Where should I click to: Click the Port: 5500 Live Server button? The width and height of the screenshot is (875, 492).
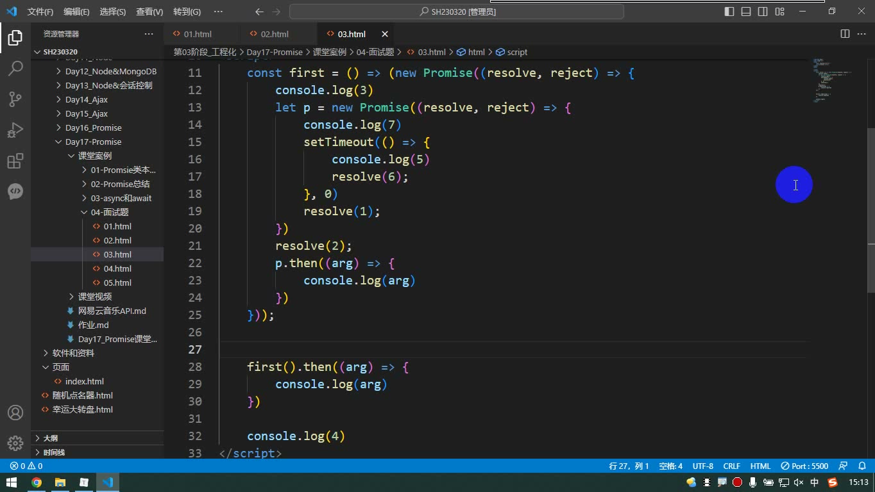[805, 466]
